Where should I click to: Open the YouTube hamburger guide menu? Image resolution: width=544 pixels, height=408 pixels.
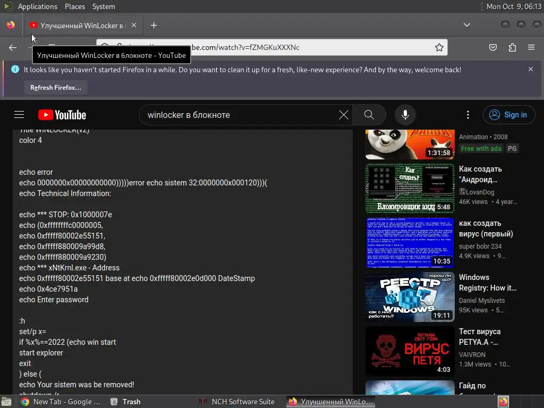(x=19, y=115)
